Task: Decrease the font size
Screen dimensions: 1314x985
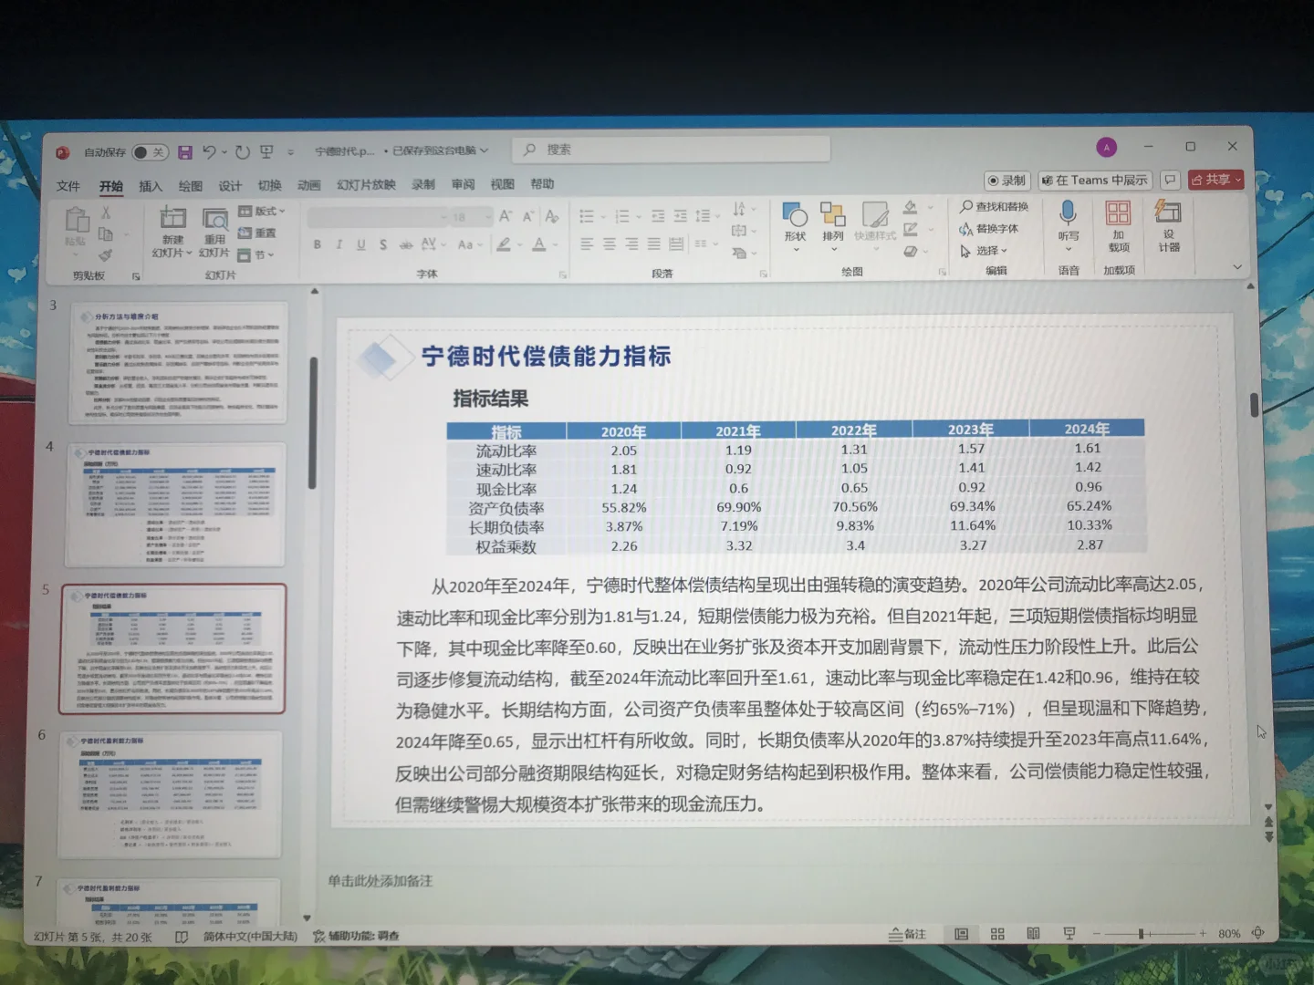Action: 528,216
